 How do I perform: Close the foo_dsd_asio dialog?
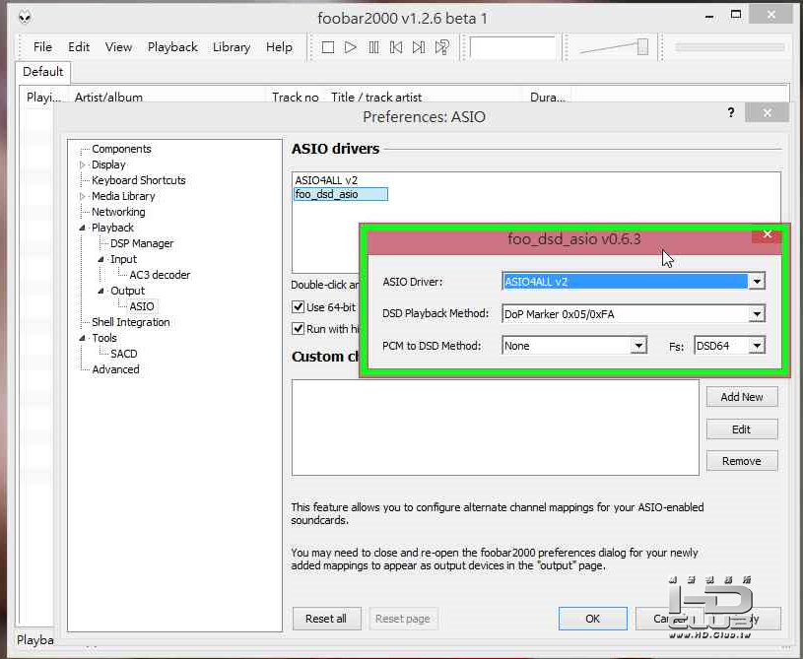click(x=767, y=234)
